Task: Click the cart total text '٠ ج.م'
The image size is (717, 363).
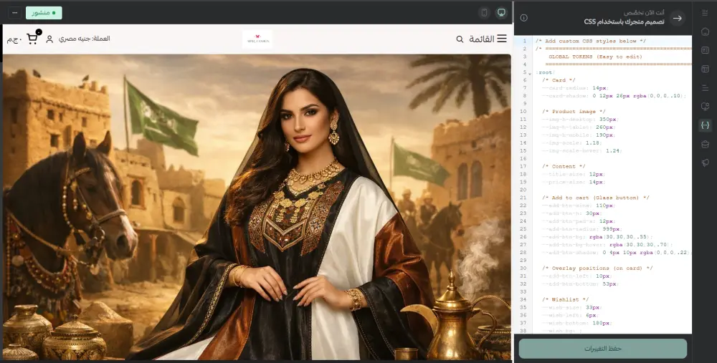Action: (14, 39)
